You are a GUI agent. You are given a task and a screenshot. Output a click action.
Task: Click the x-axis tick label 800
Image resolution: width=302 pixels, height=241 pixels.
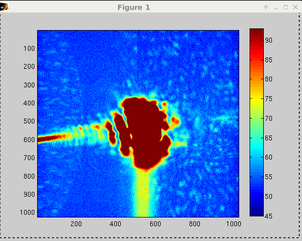[194, 224]
